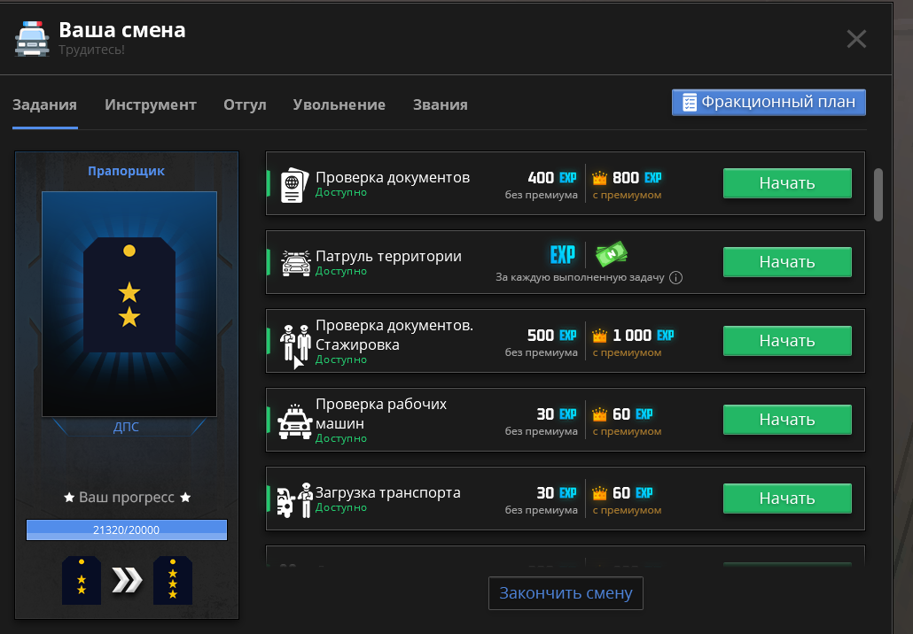Click the next rank three-star badge
Screen dimensions: 913x634
173,580
